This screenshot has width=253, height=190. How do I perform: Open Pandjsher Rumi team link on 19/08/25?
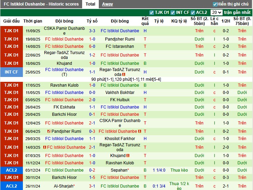pos(120,39)
